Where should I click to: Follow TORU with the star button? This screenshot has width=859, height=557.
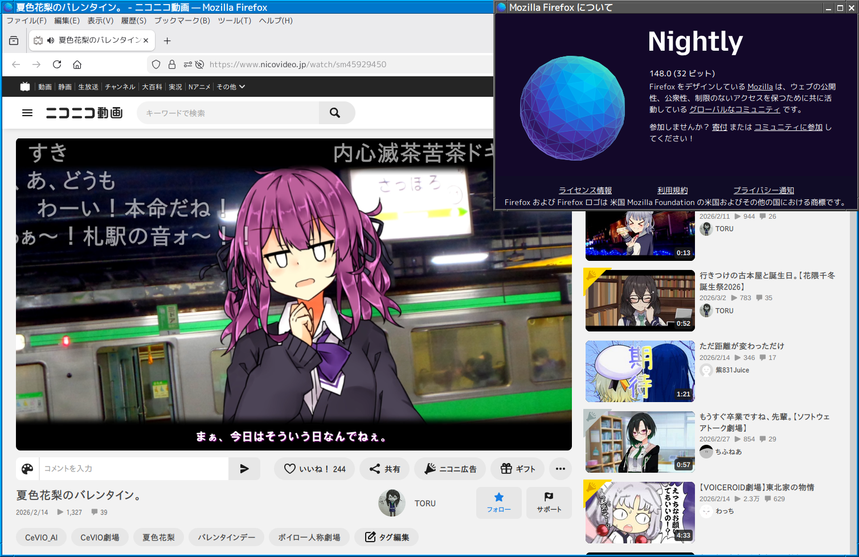(498, 502)
